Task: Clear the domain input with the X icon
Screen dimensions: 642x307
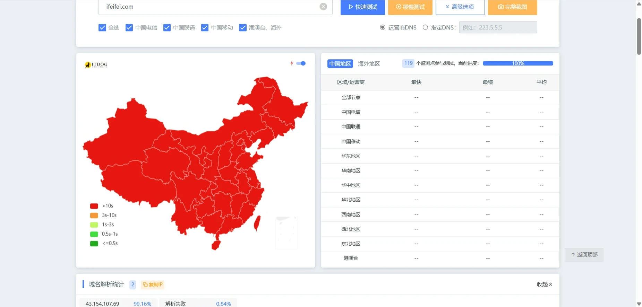Action: click(x=323, y=7)
